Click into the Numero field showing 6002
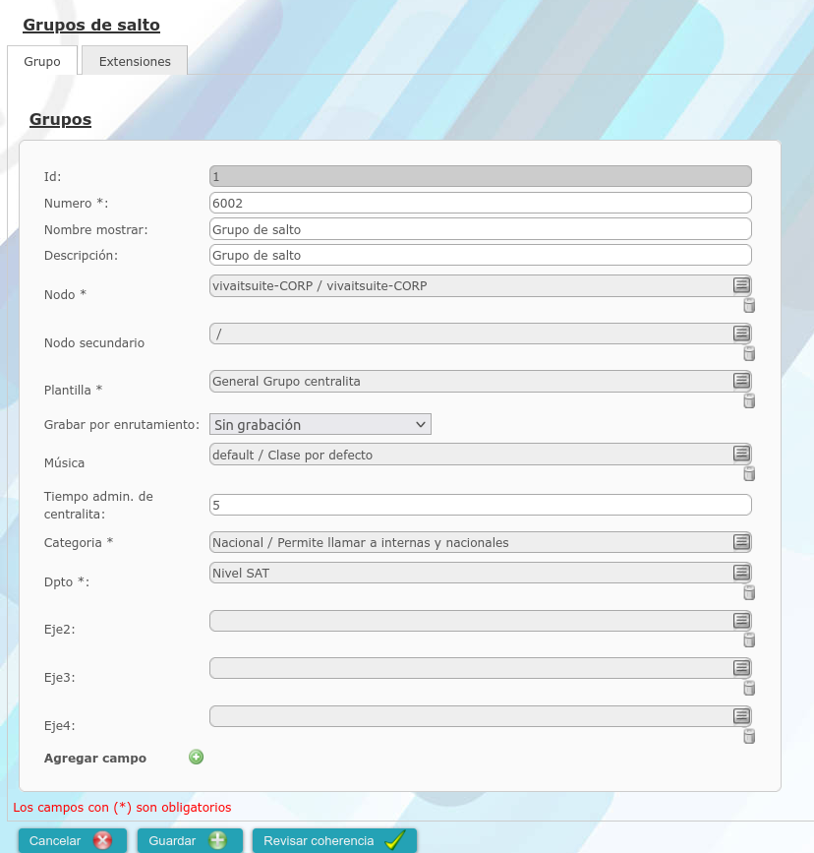Screen dimensions: 814x853 pos(480,203)
